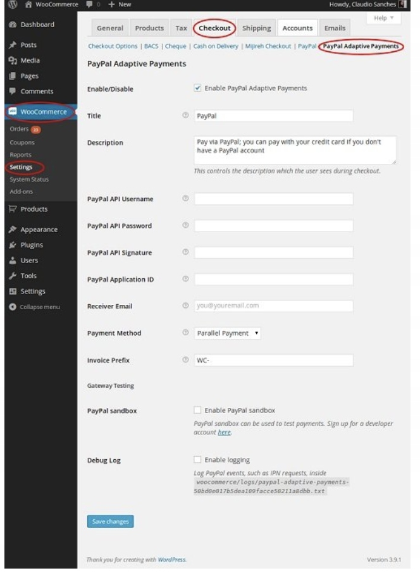Click the PayPal API Signature input field
This screenshot has width=420, height=573.
(273, 252)
